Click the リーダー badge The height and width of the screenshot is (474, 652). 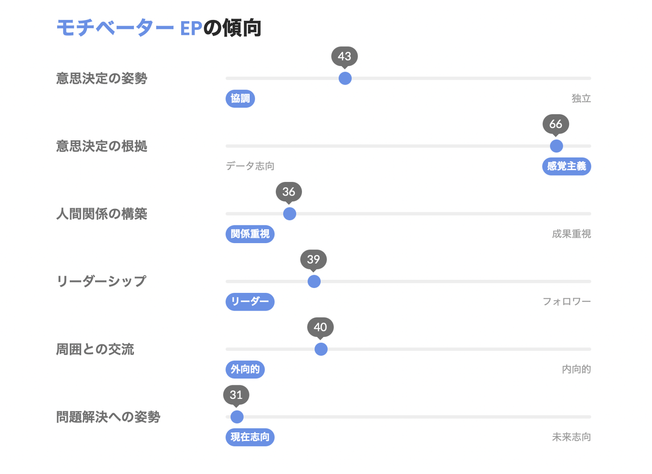coord(250,302)
